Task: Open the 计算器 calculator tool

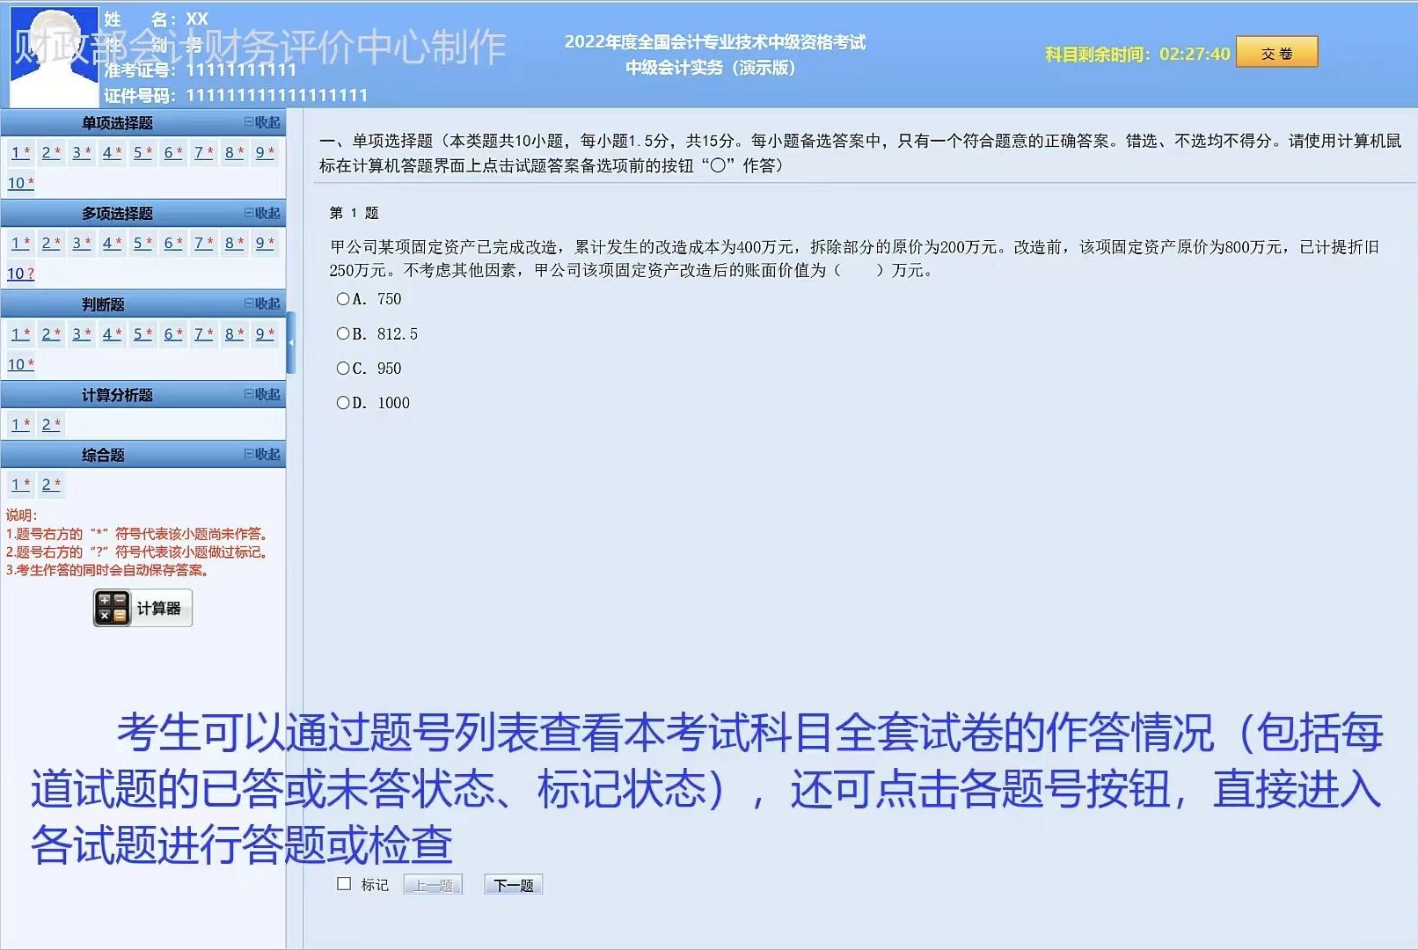Action: [143, 607]
